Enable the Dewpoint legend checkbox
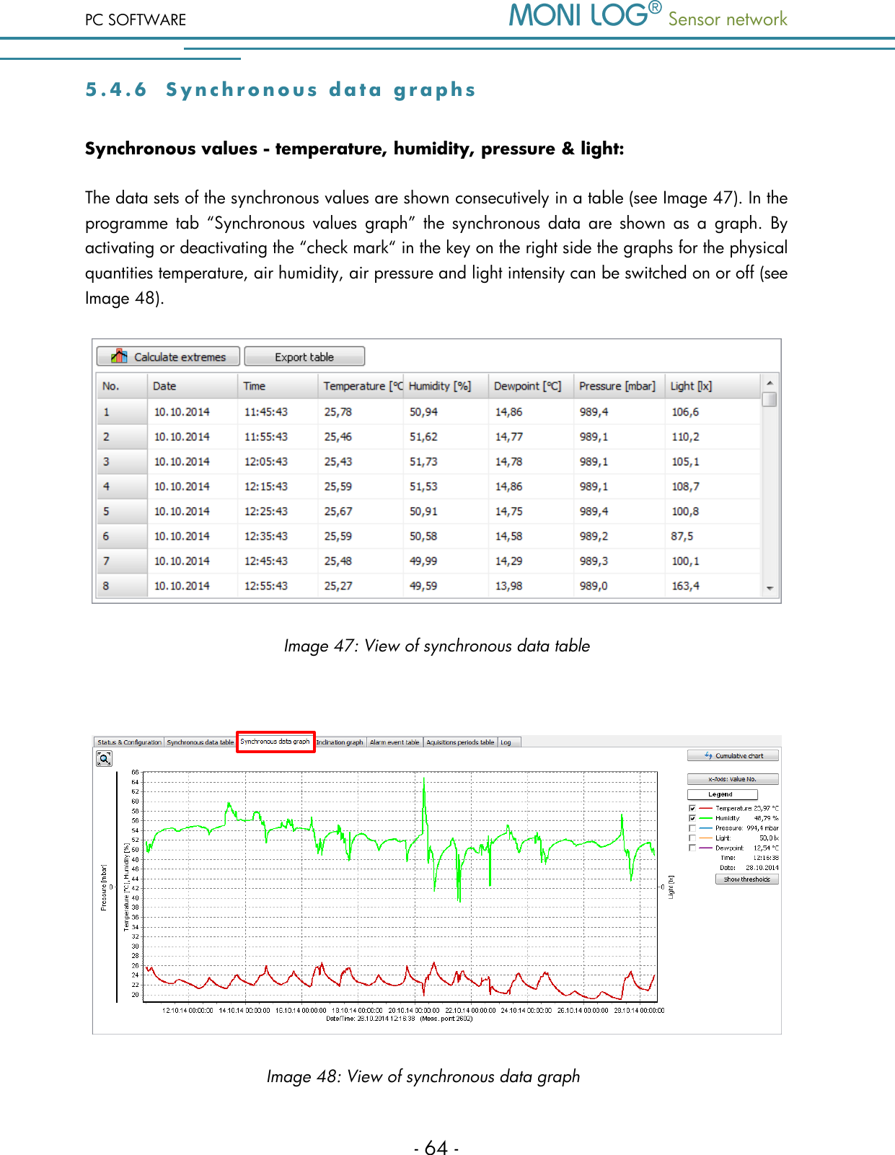The image size is (895, 1155). pyautogui.click(x=692, y=848)
